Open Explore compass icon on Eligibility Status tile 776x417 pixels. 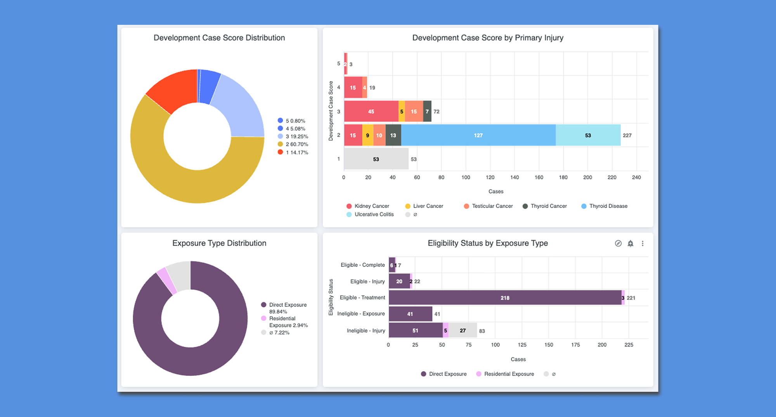coord(618,243)
